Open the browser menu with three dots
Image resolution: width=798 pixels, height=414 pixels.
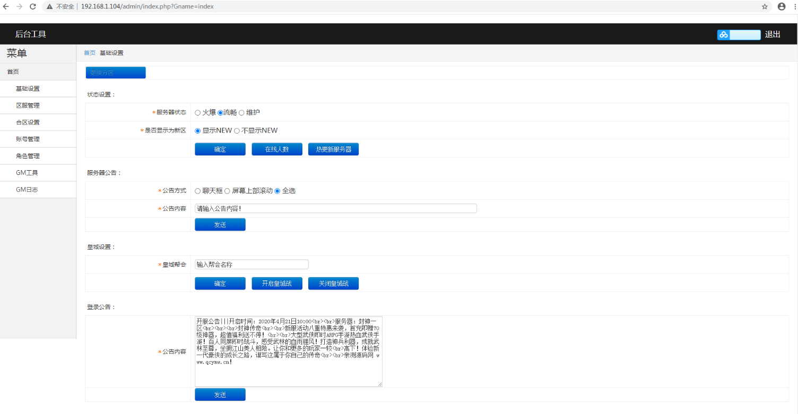click(x=794, y=6)
